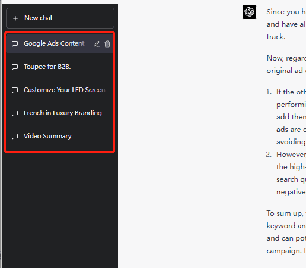Select the Video Summary conversation
This screenshot has width=306, height=268.
[x=60, y=136]
